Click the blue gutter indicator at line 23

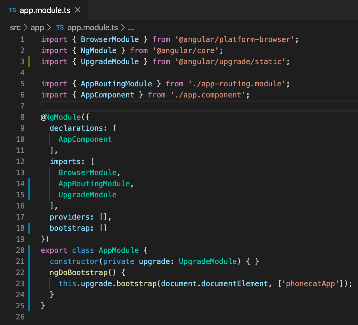coord(28,283)
